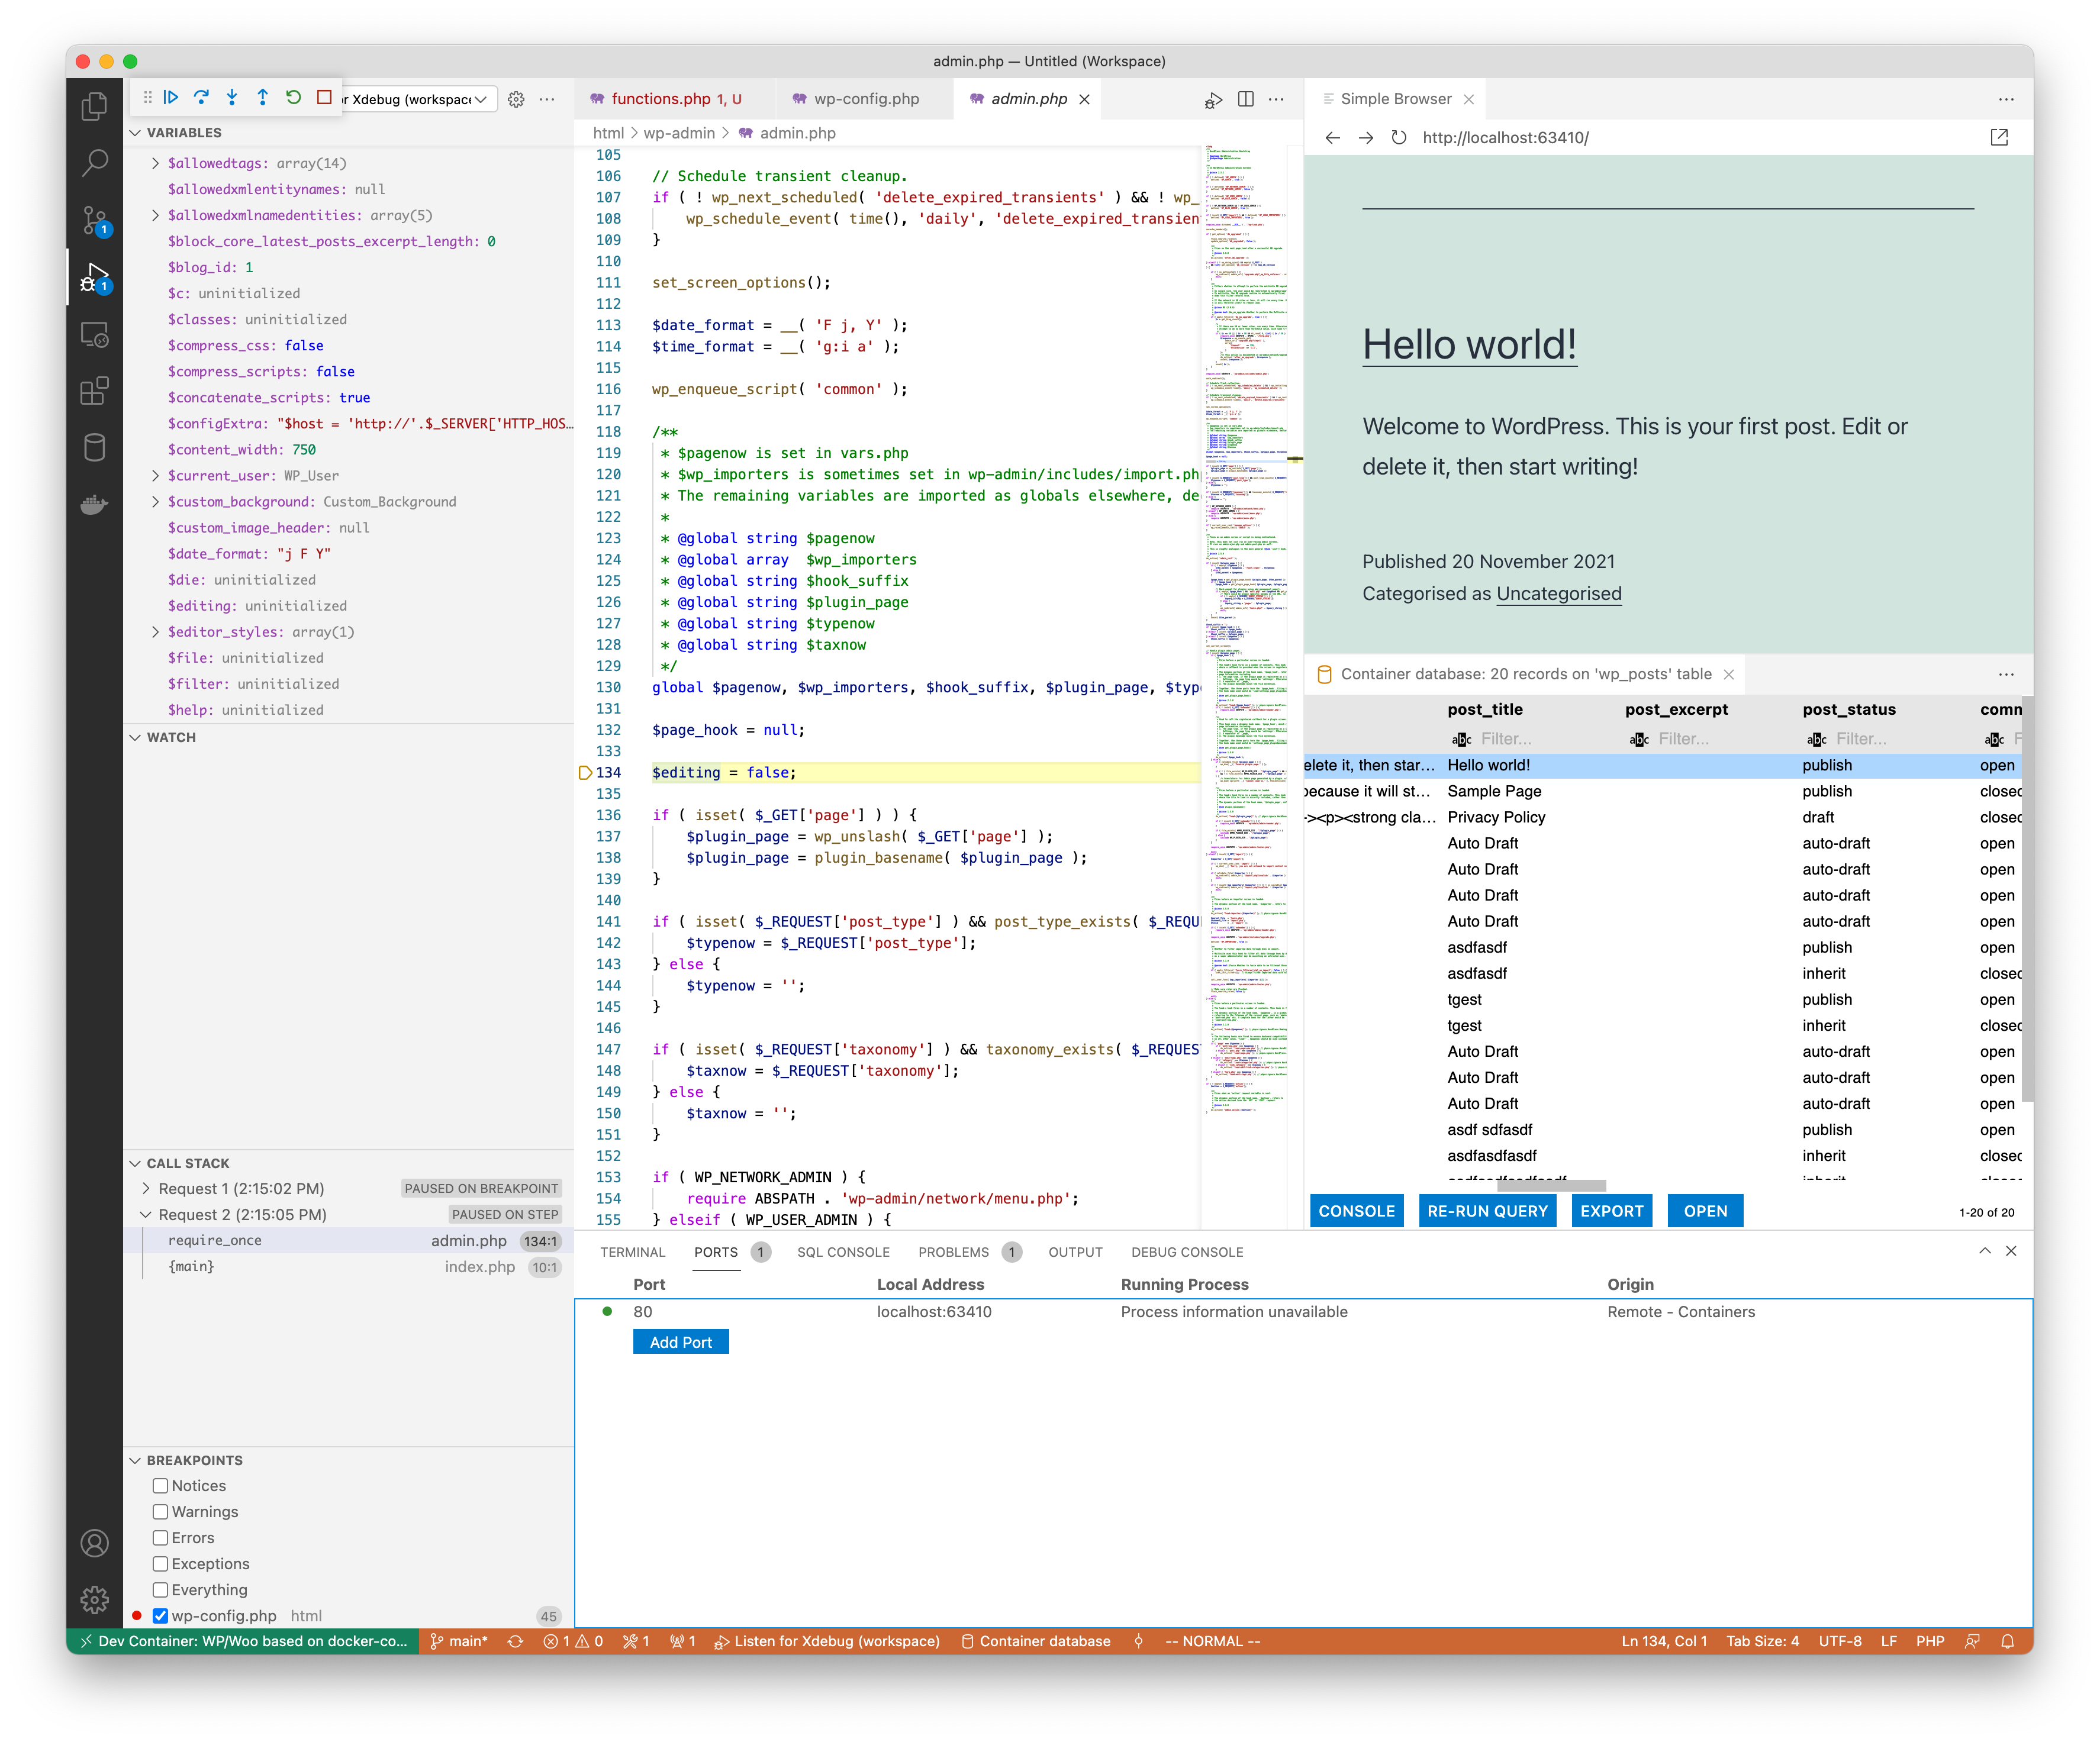Click the debug Restart icon
2100x1742 pixels.
pos(293,97)
